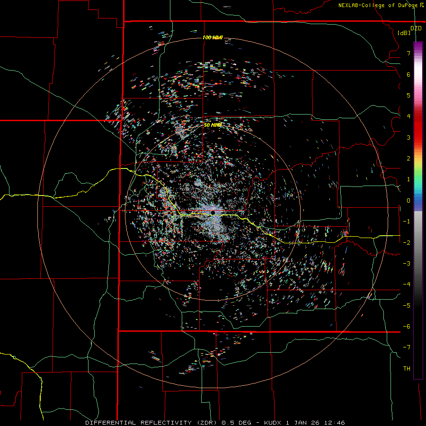This screenshot has width=426, height=426.
Task: Click the 100 NMI range ring label
Action: pos(213,37)
